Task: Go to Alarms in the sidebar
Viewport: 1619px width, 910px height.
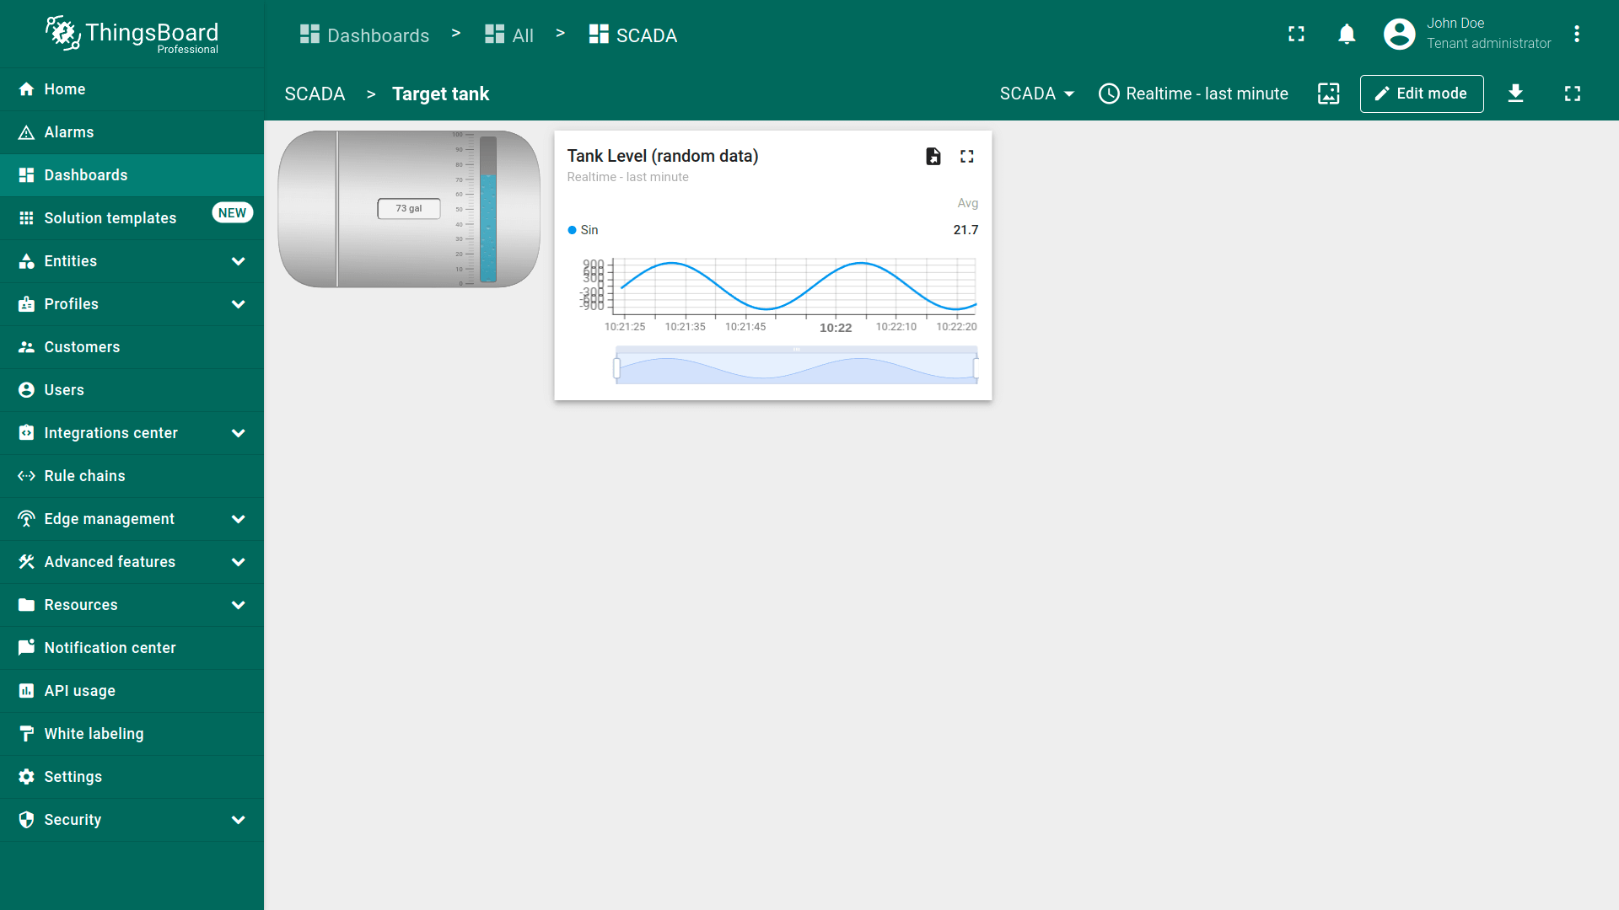Action: point(69,132)
